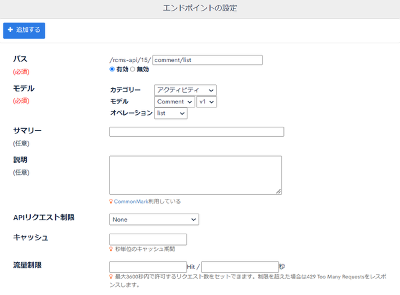Screen dimensions: 400x295
Task: Click the plus icon on 追加する button
Action: (x=10, y=29)
